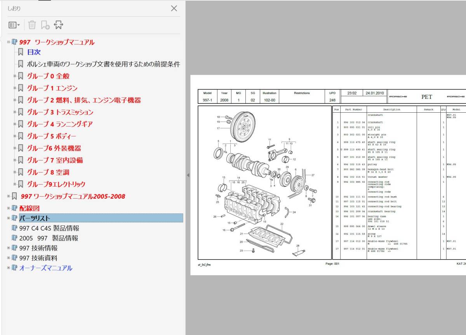466x335 pixels.
Task: Expand グループ 4 ランニングギア node
Action: (x=15, y=124)
